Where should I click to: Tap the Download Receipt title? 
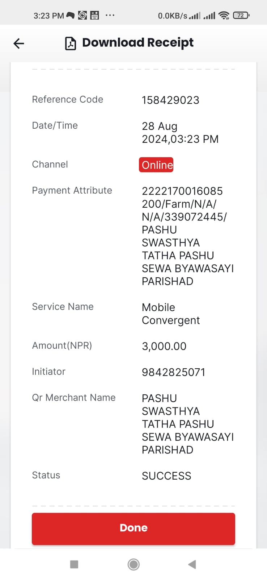click(138, 43)
